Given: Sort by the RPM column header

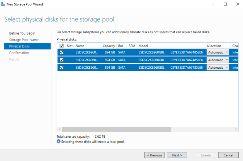Looking at the screenshot, I should [x=132, y=46].
